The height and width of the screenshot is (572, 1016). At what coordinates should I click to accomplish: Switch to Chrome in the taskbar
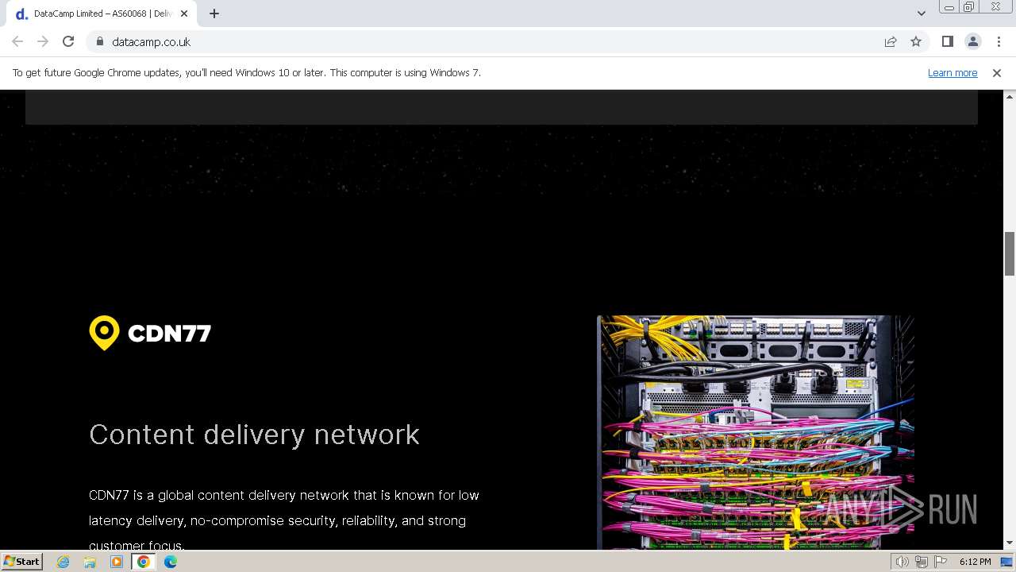(144, 562)
